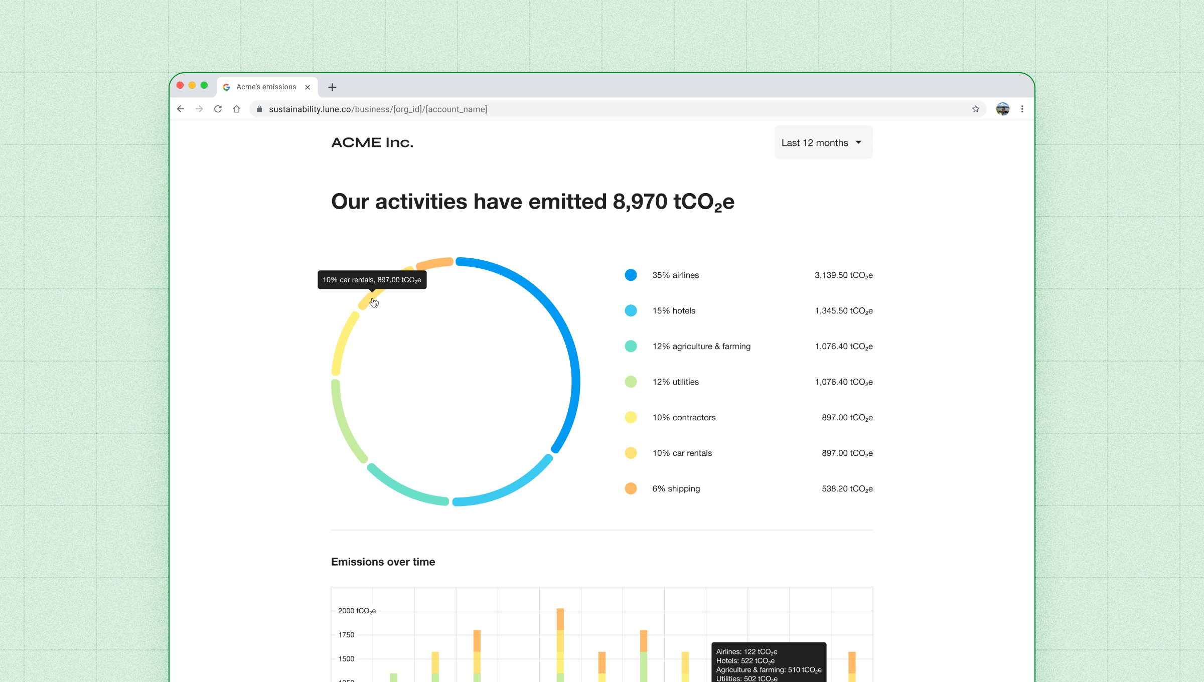The height and width of the screenshot is (682, 1204).
Task: Bookmark page with the star icon
Action: click(x=975, y=109)
